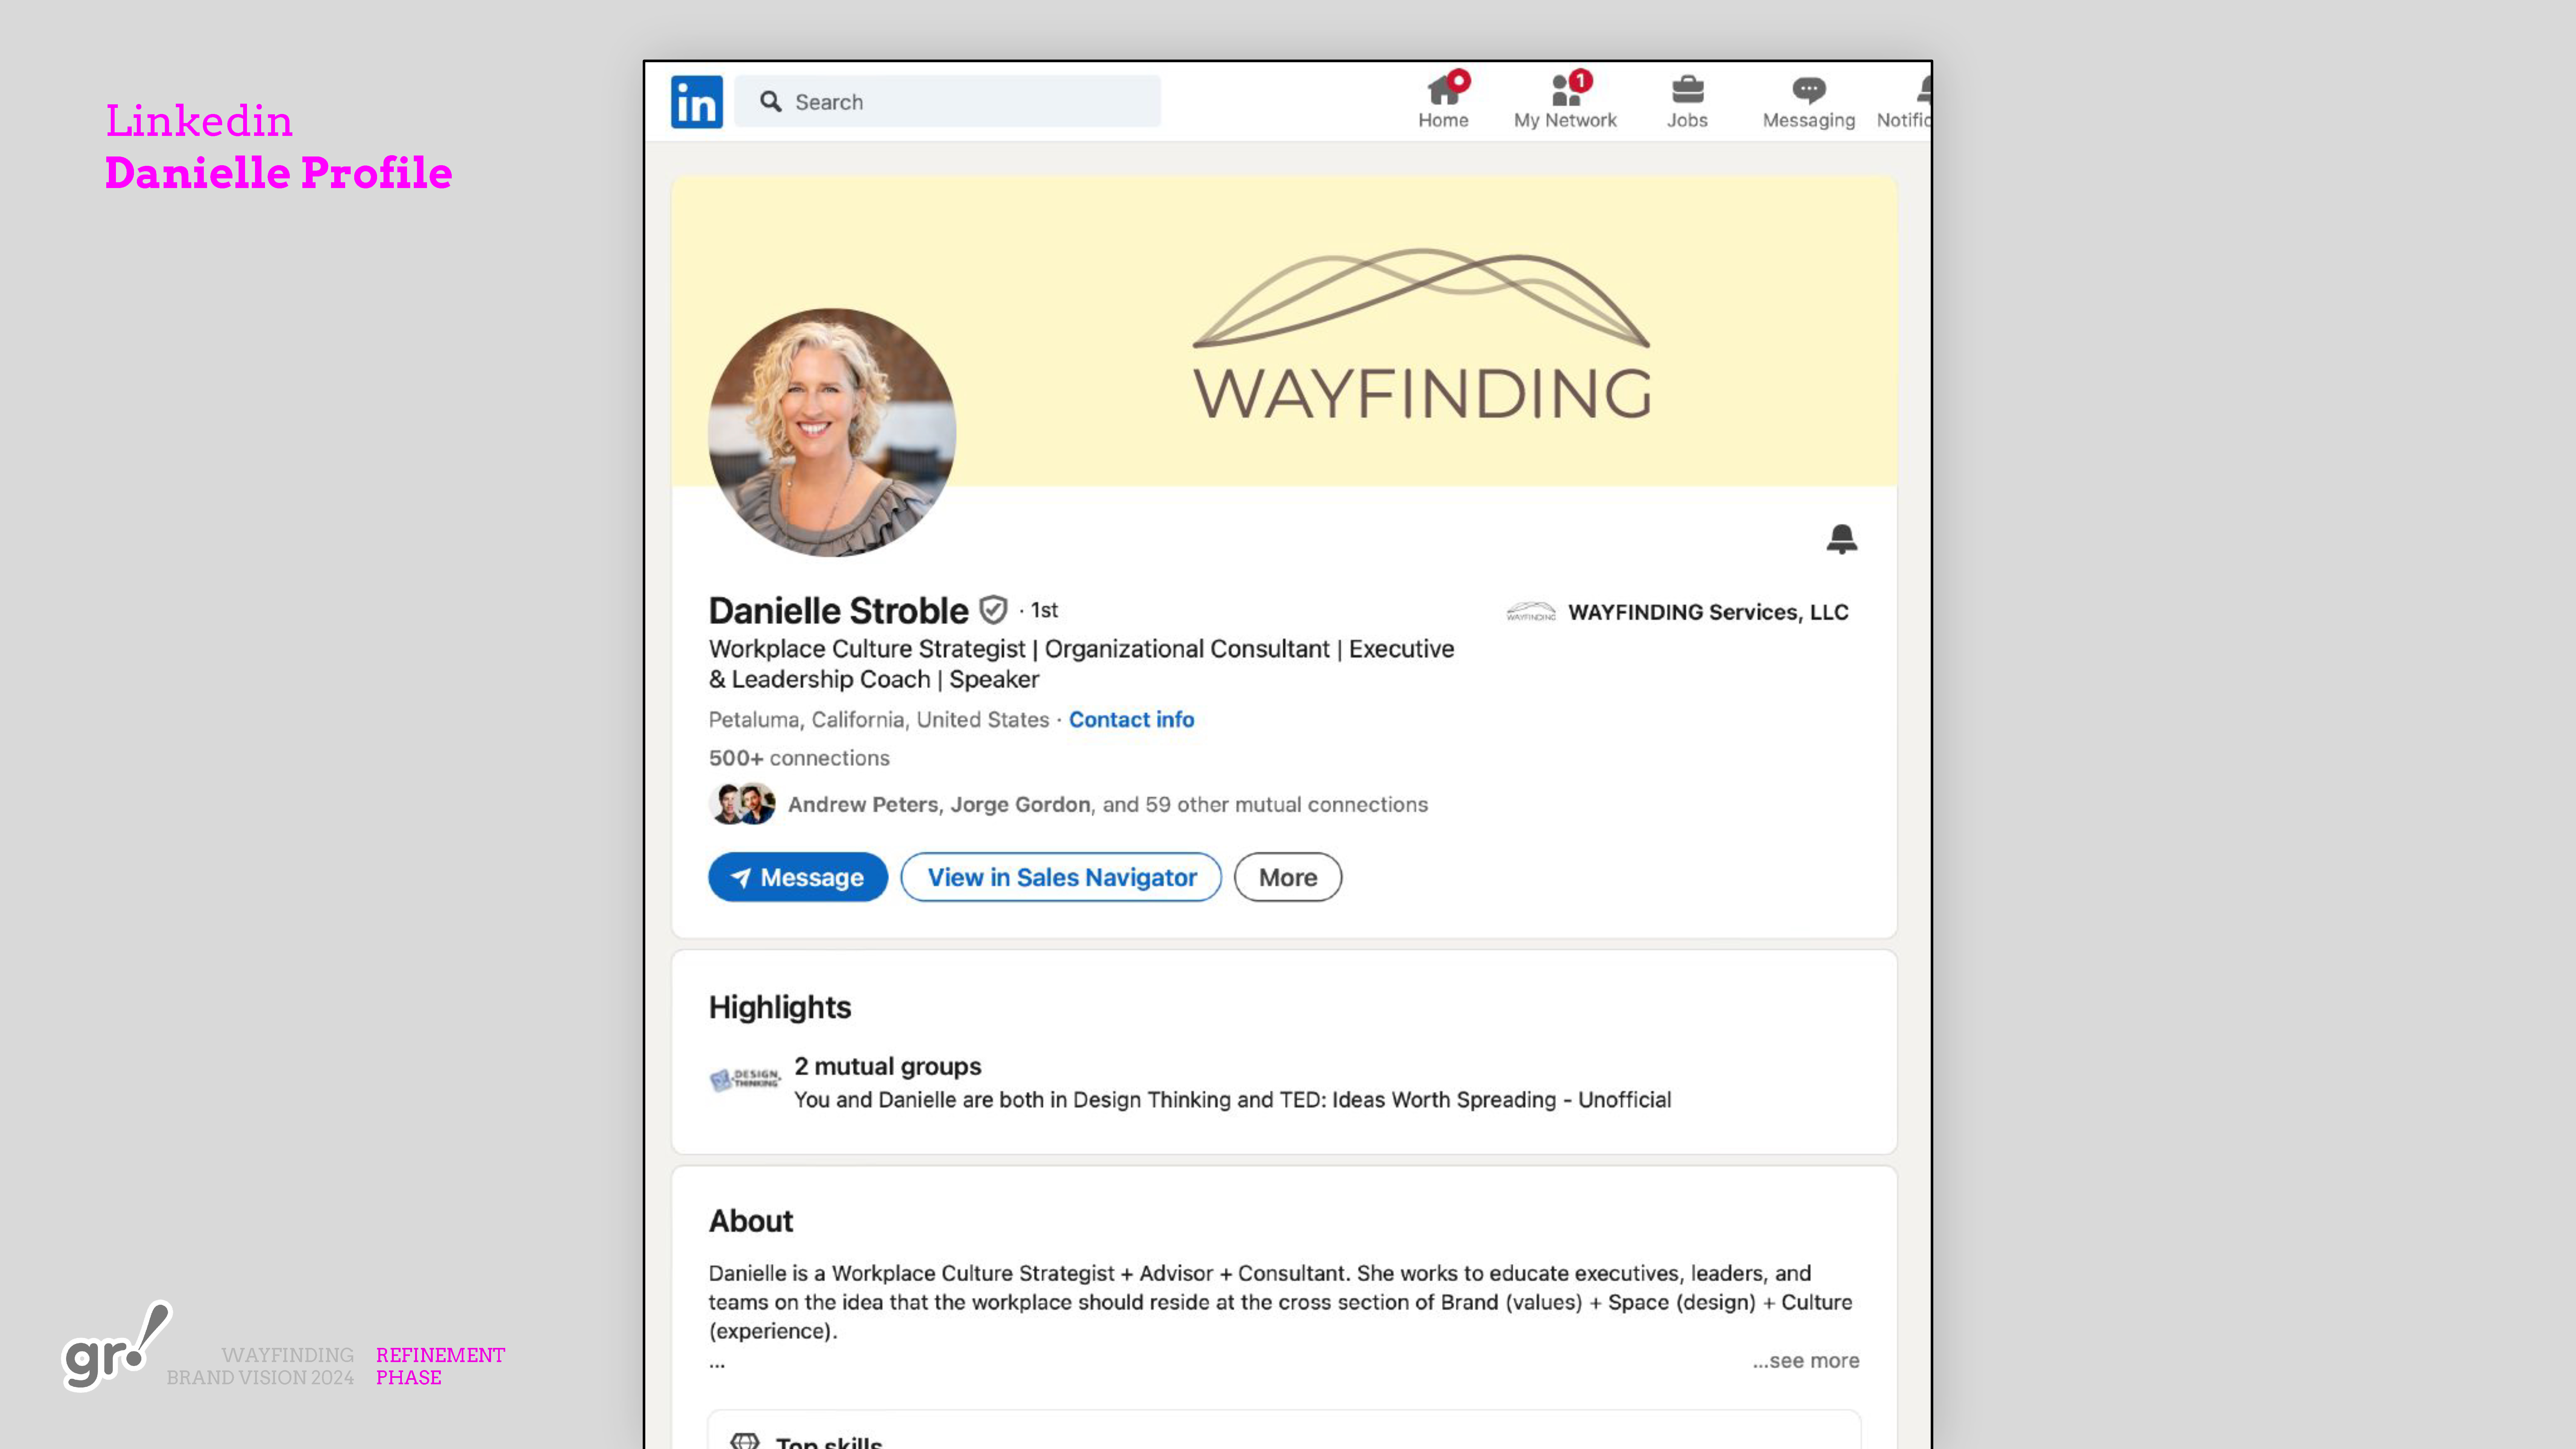Click the mutual connections avatar pair
2576x1449 pixels.
[x=742, y=804]
